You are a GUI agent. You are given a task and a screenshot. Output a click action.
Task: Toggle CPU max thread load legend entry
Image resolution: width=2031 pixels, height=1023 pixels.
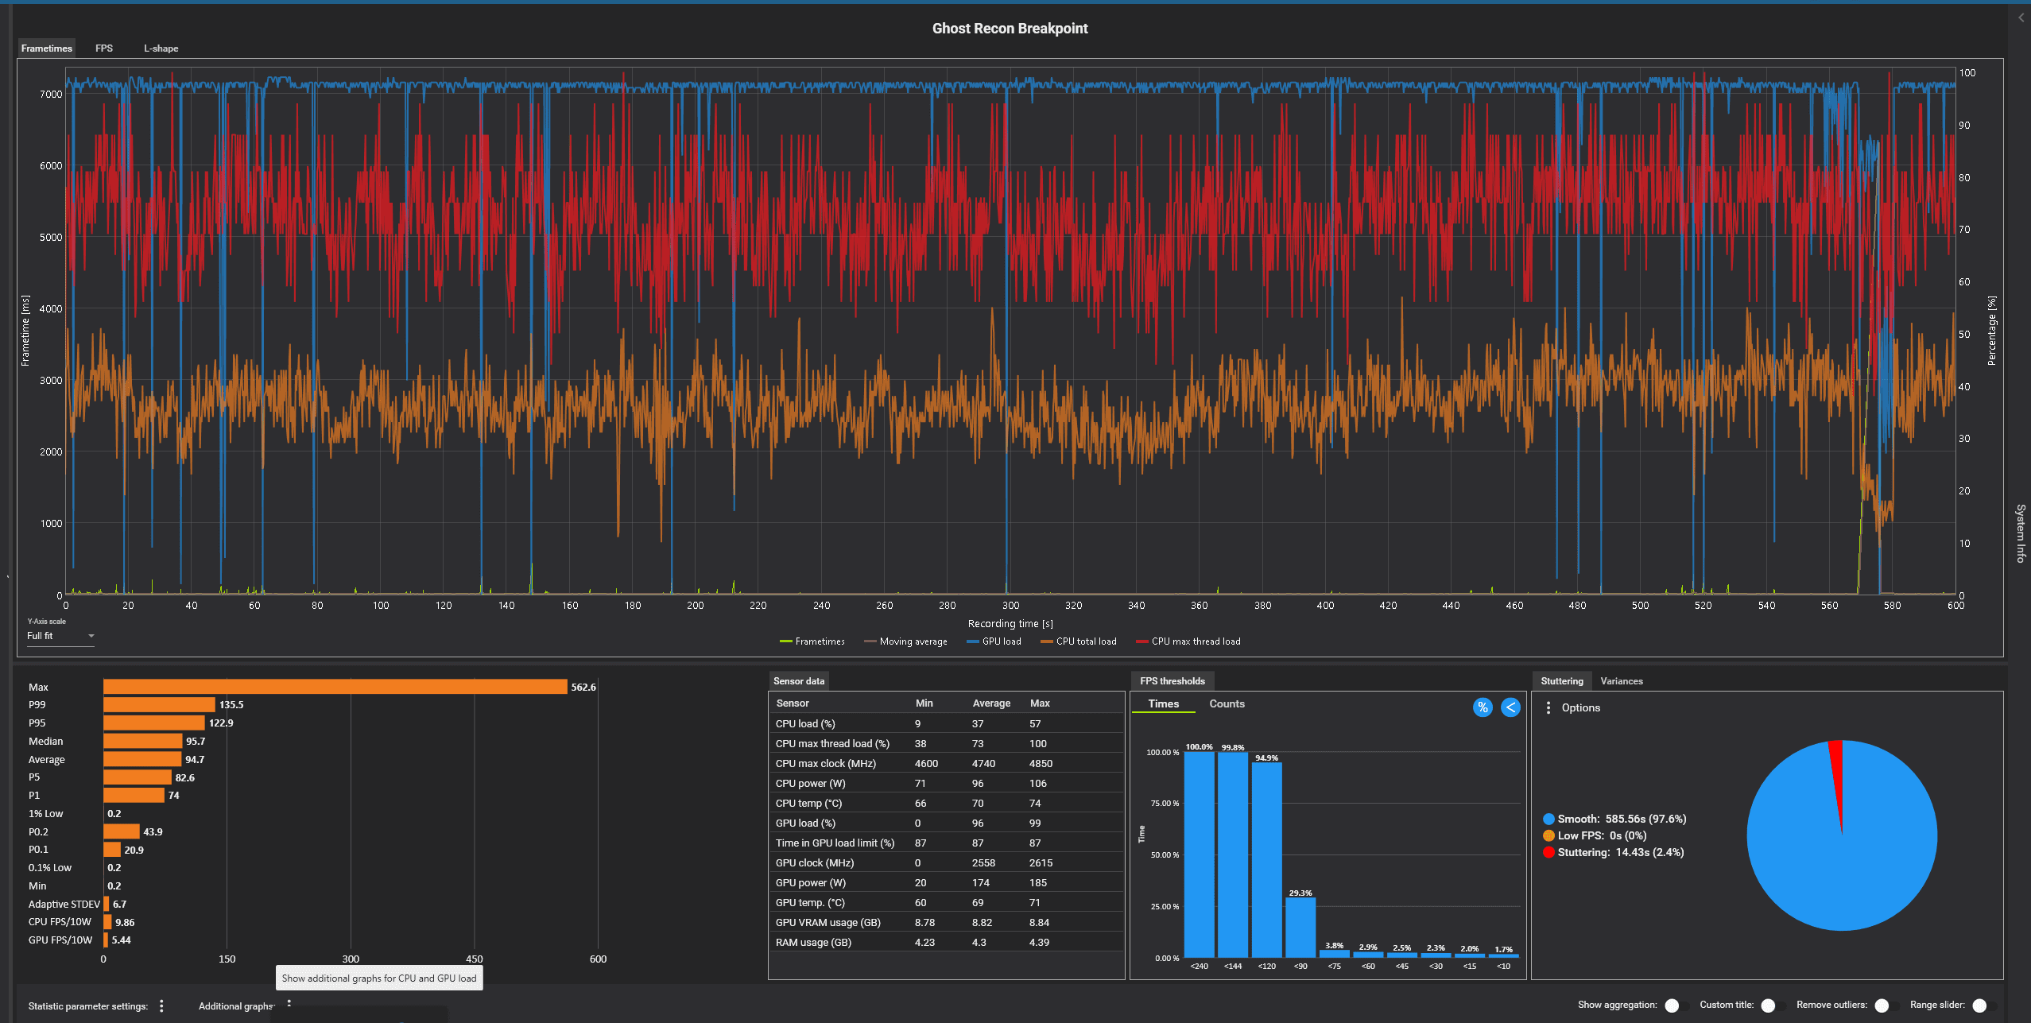click(x=1188, y=641)
